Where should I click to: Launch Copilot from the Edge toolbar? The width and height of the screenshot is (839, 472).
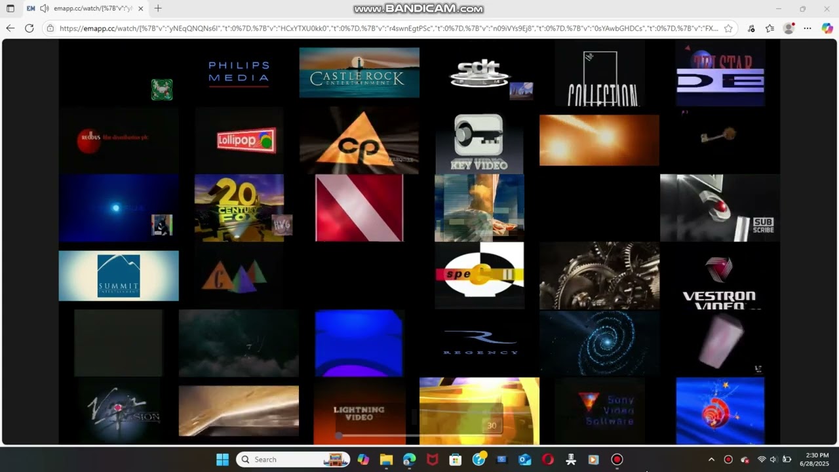click(827, 28)
